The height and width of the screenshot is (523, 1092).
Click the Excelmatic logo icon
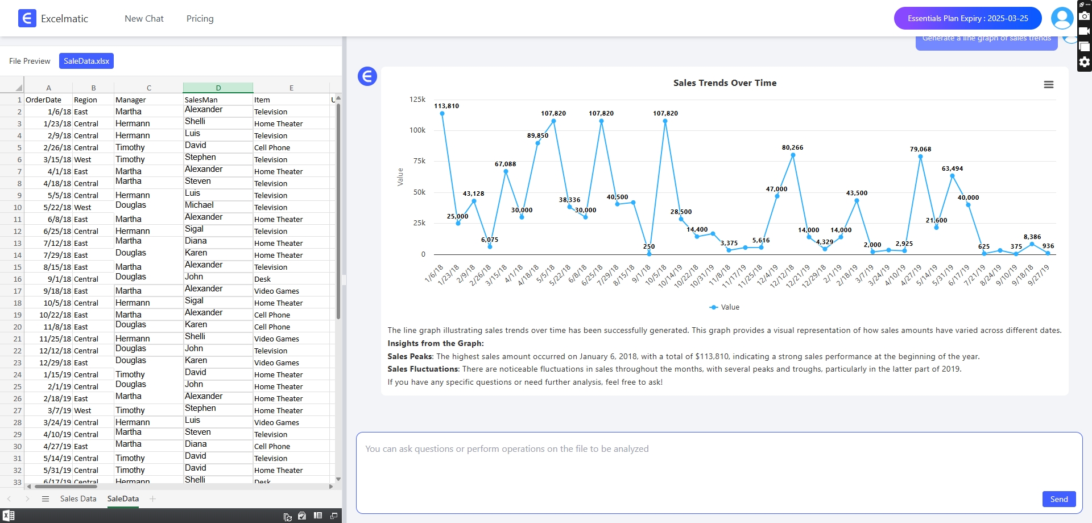click(27, 18)
